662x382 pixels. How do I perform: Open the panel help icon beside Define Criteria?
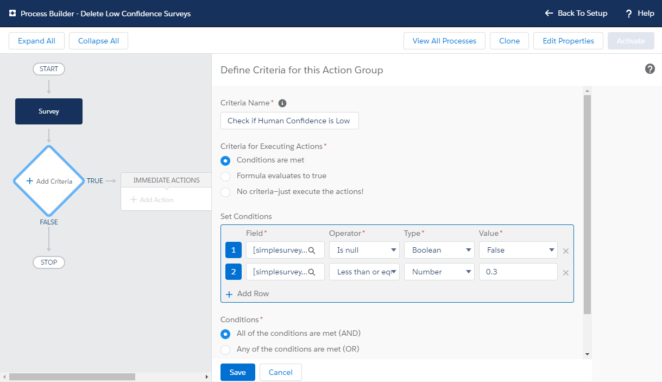(x=650, y=69)
